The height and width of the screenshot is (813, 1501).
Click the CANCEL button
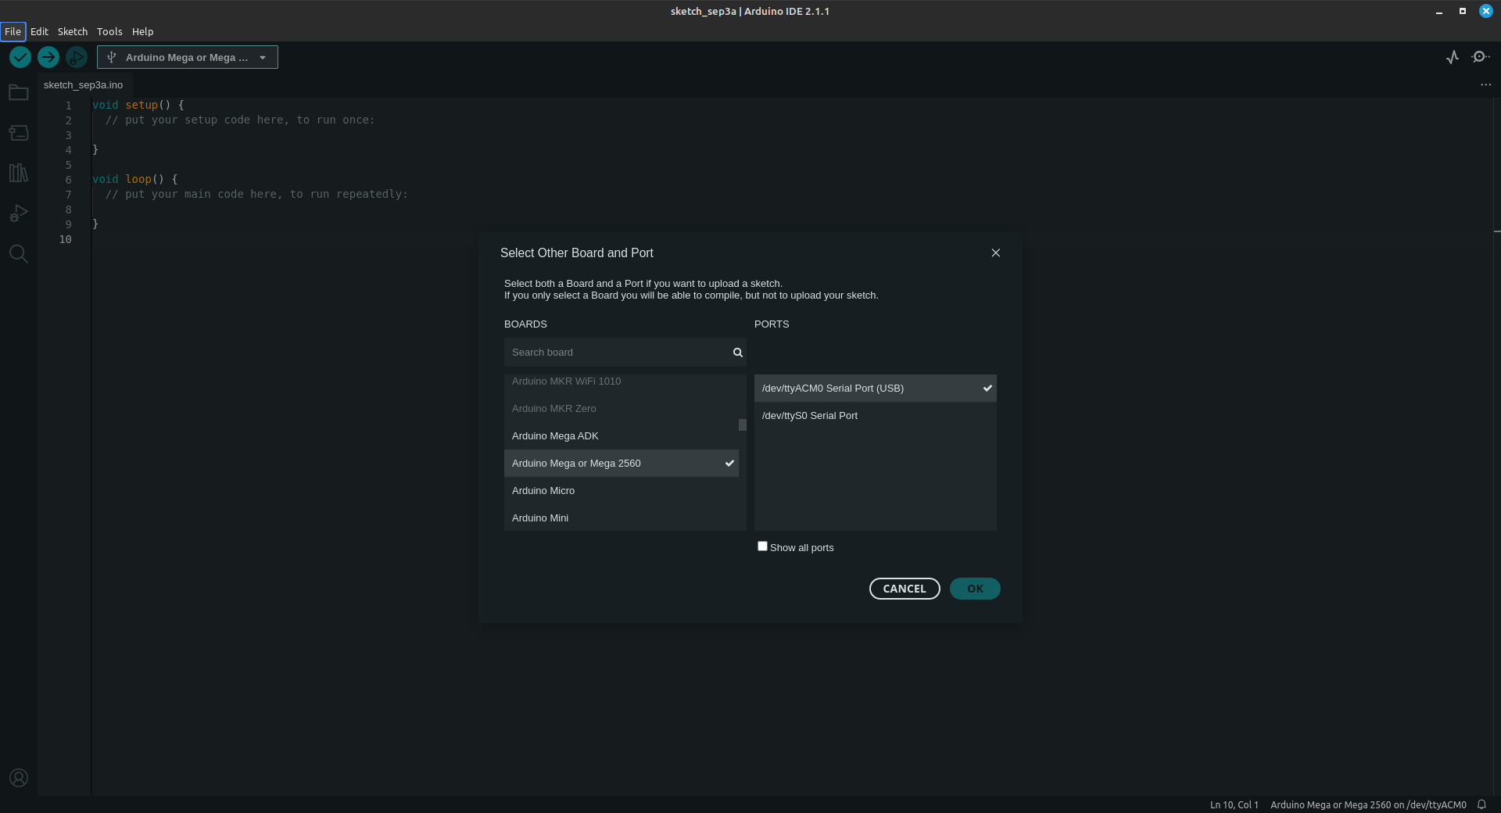coord(905,589)
